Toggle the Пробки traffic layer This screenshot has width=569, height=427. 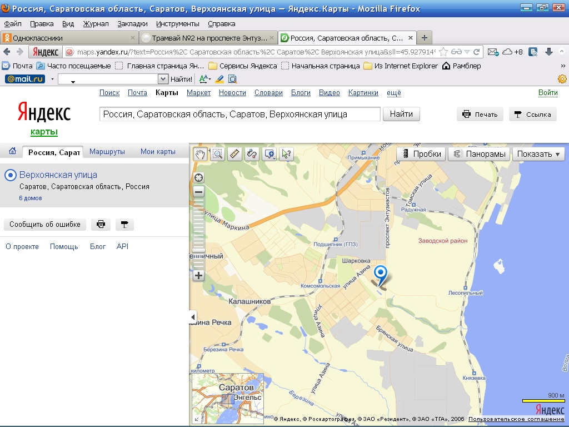point(422,154)
